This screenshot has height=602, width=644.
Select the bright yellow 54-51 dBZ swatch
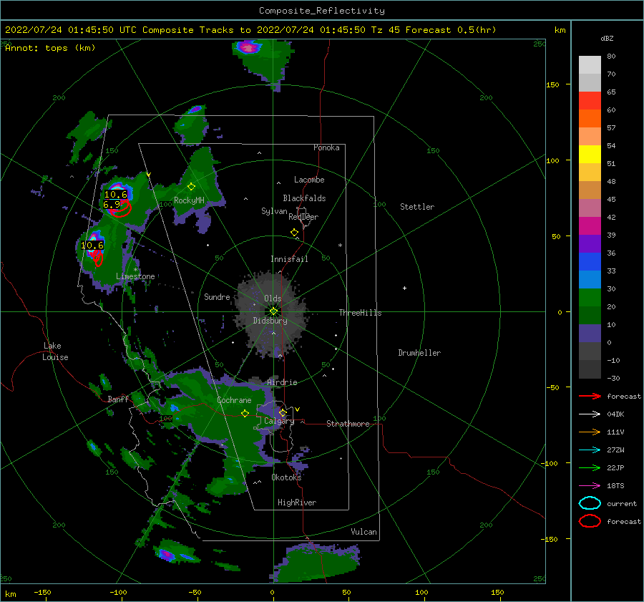[590, 155]
